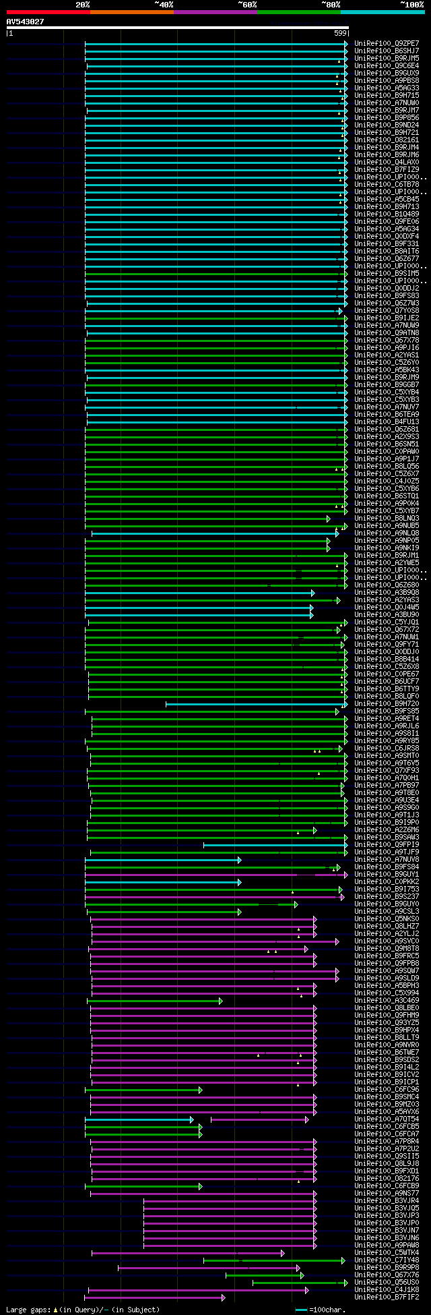The image size is (431, 1315).
Task: Click the purple alignment bar for UniRef100_Q8LBE0
Action: (202, 1008)
